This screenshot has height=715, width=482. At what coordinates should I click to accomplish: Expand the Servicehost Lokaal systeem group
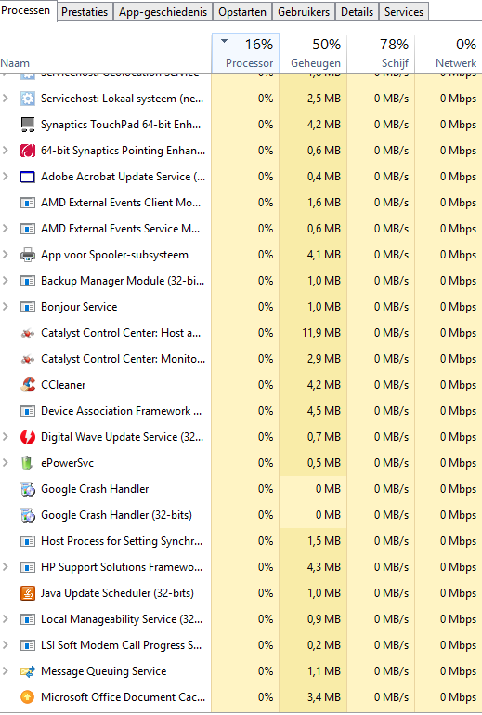point(6,98)
